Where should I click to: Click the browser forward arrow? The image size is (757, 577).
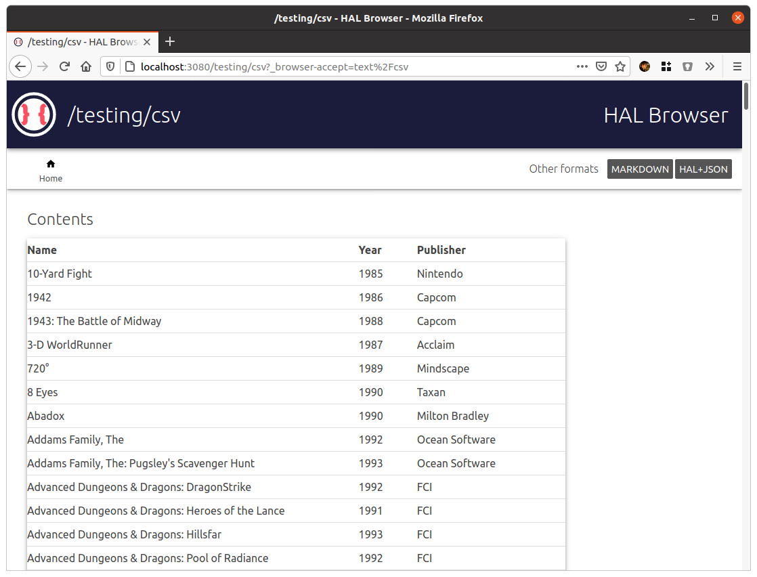click(43, 66)
